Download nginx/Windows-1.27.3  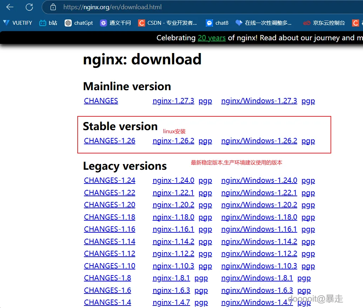[x=259, y=101]
